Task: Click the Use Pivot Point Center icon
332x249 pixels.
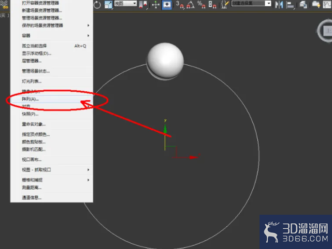Action: [143, 5]
